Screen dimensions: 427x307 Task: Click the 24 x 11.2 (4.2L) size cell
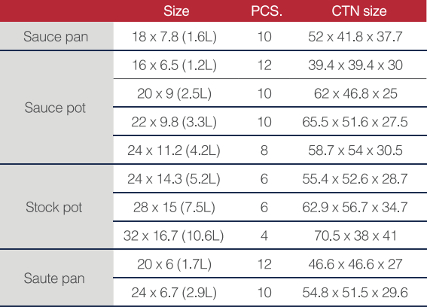174,150
